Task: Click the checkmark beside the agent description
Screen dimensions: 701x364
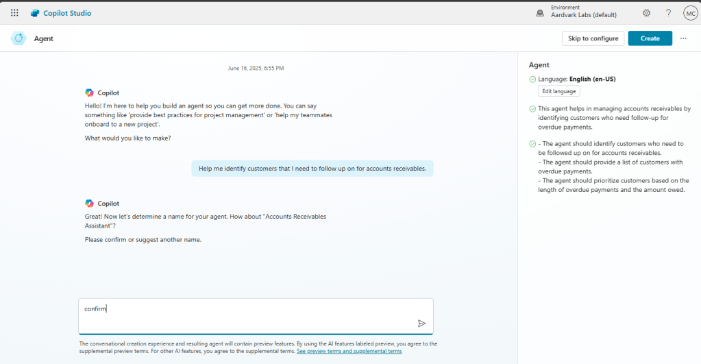Action: tap(533, 109)
